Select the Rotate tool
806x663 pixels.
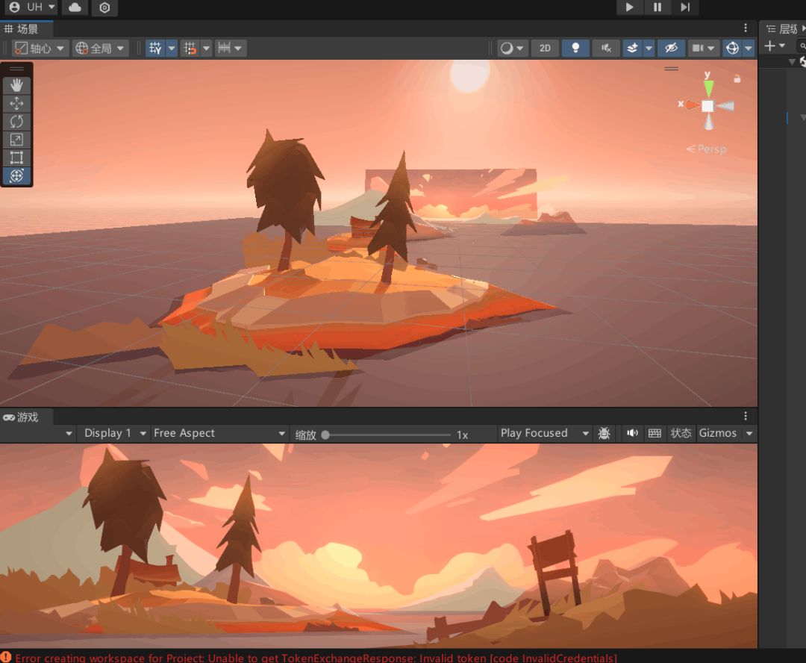[x=16, y=122]
